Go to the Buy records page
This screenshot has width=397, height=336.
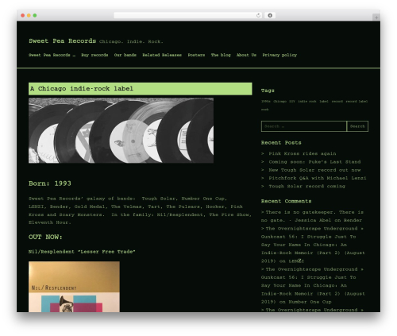pyautogui.click(x=94, y=55)
